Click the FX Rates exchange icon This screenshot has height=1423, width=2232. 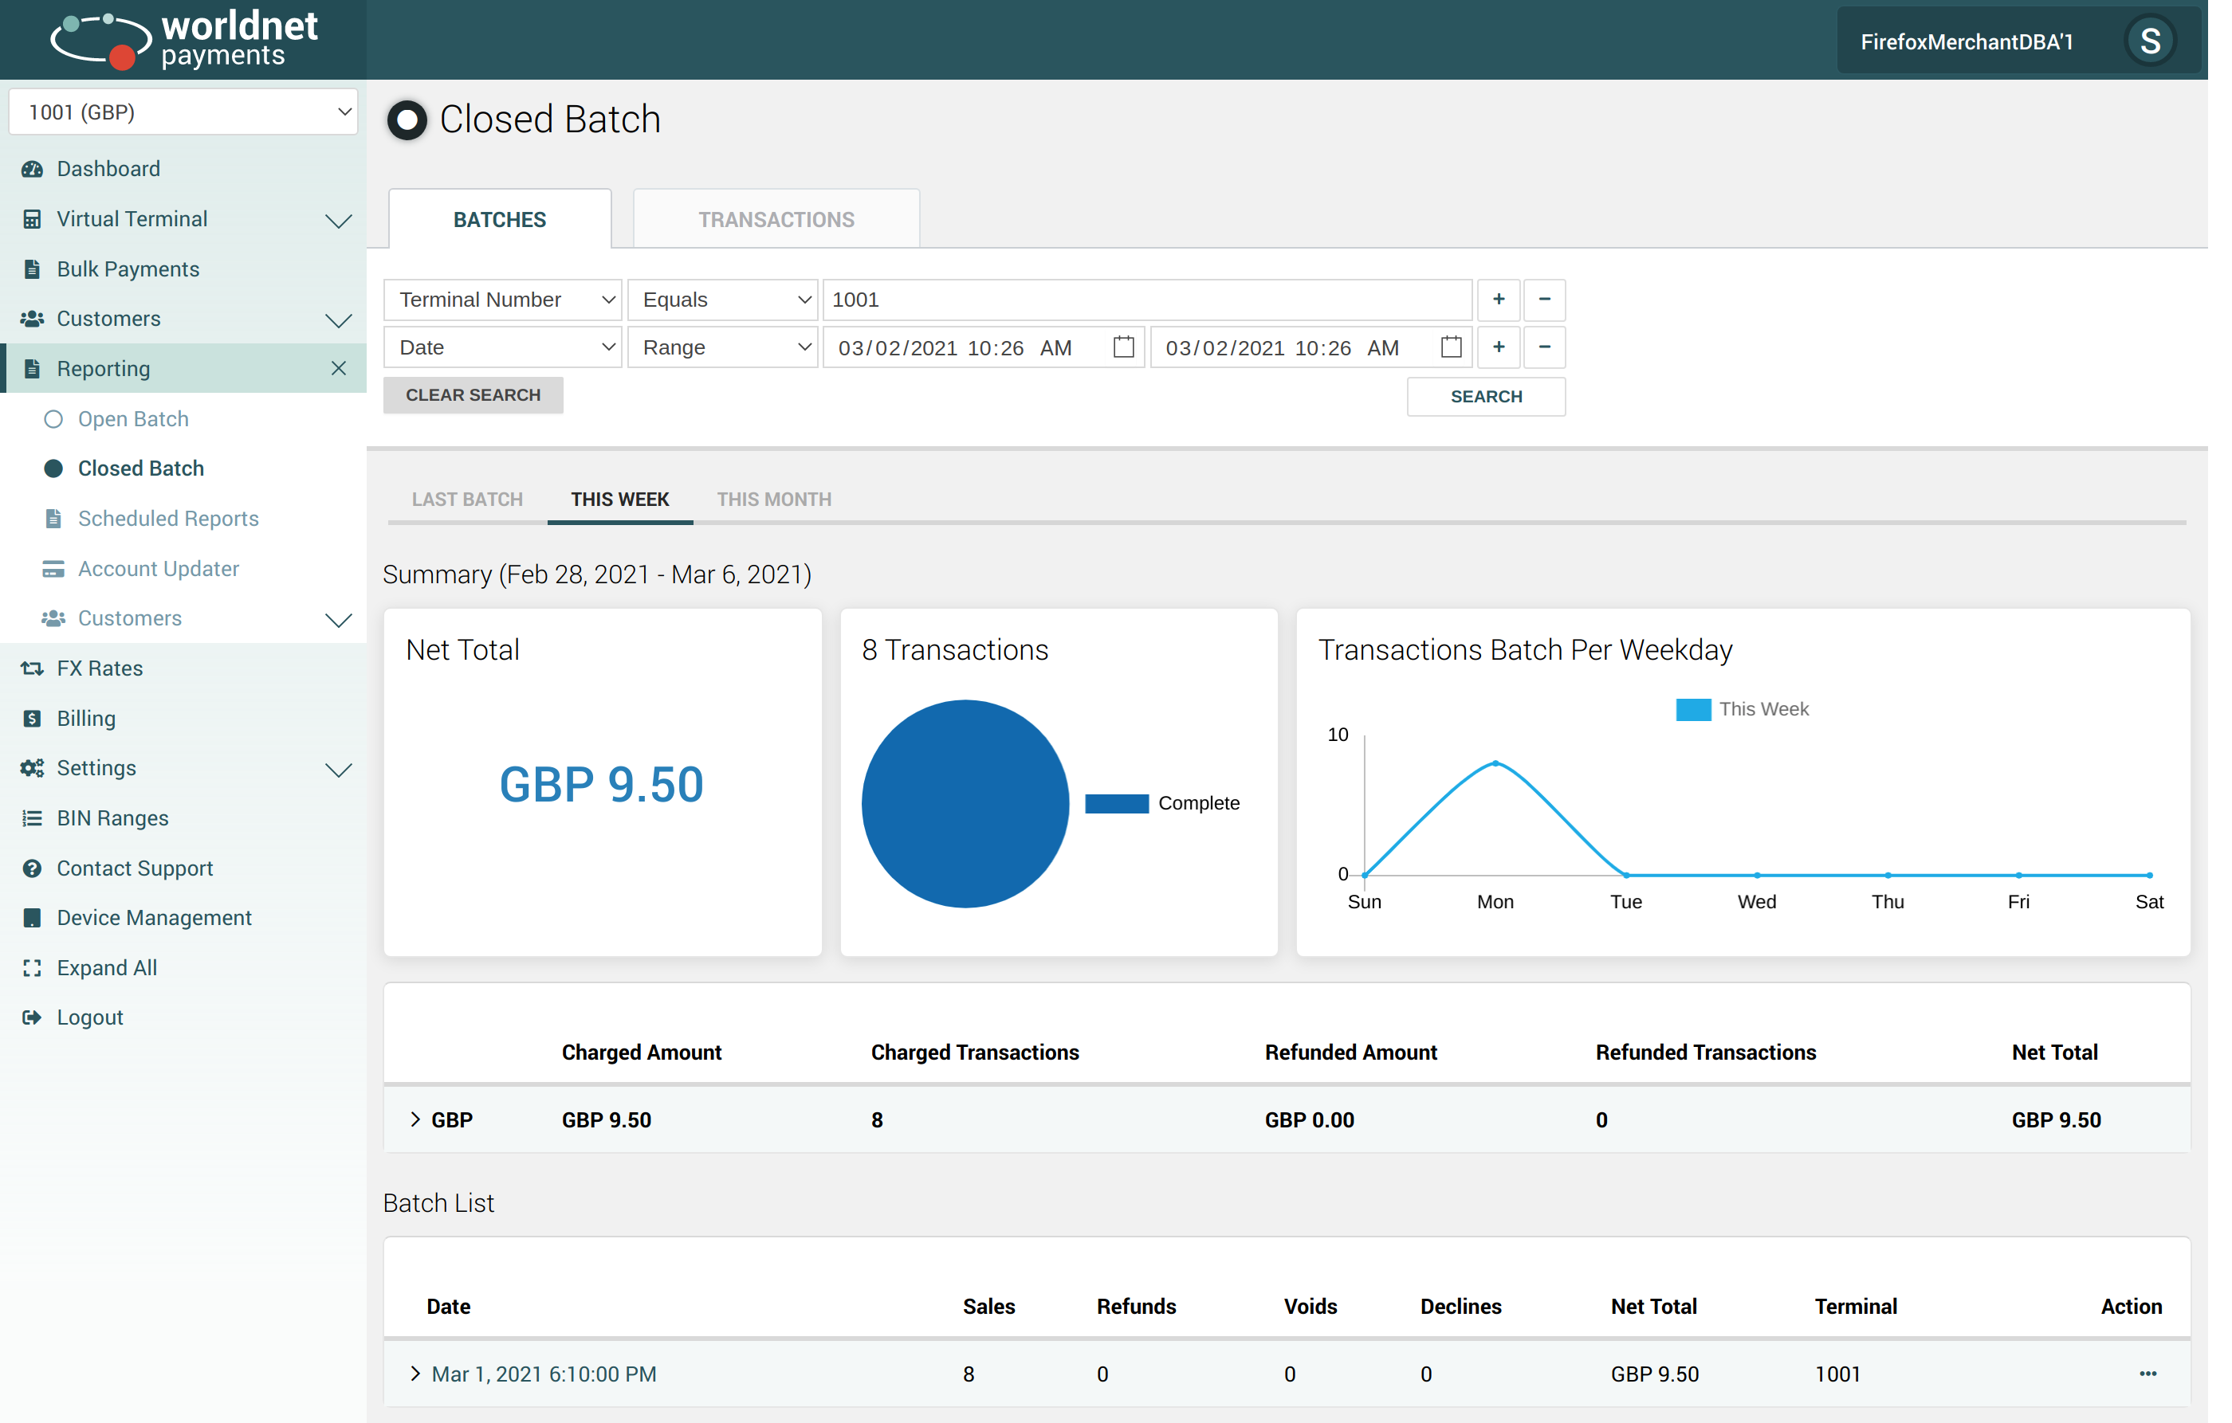(x=33, y=668)
